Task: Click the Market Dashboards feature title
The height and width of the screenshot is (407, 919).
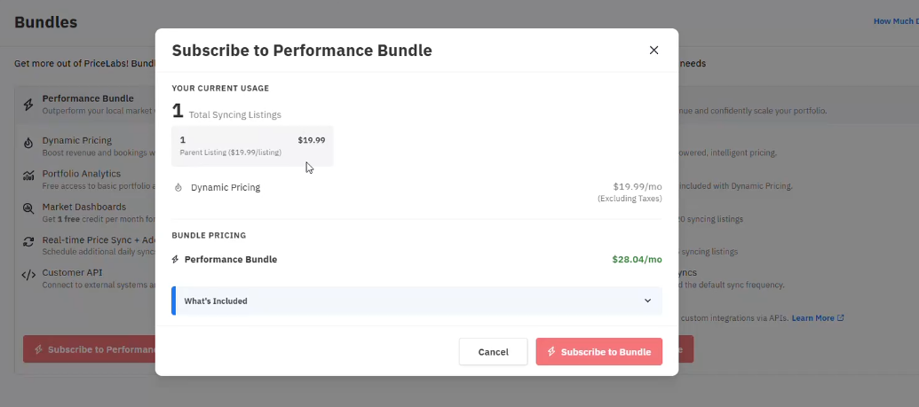Action: [x=83, y=207]
